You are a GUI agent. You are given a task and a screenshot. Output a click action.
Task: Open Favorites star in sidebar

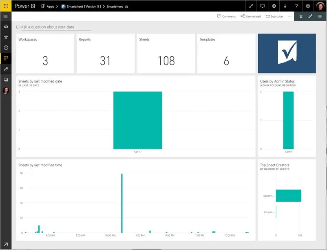point(6,37)
